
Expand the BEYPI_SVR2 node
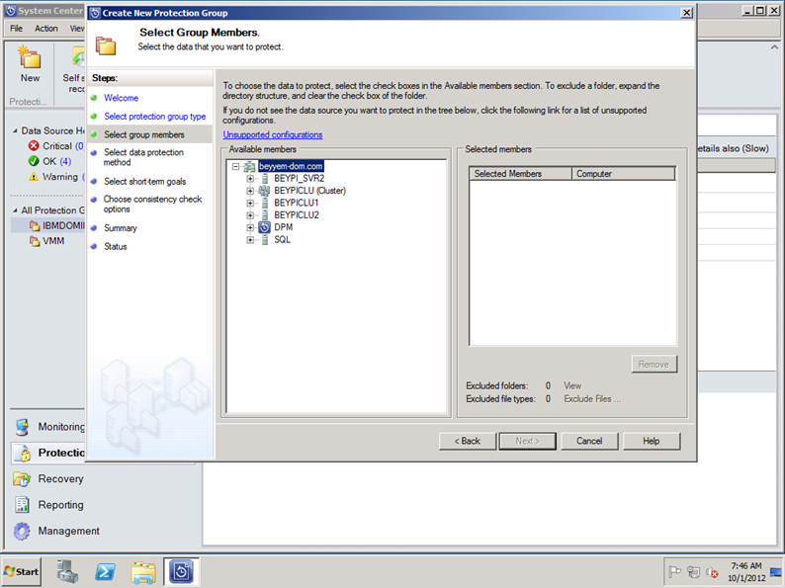tap(250, 179)
